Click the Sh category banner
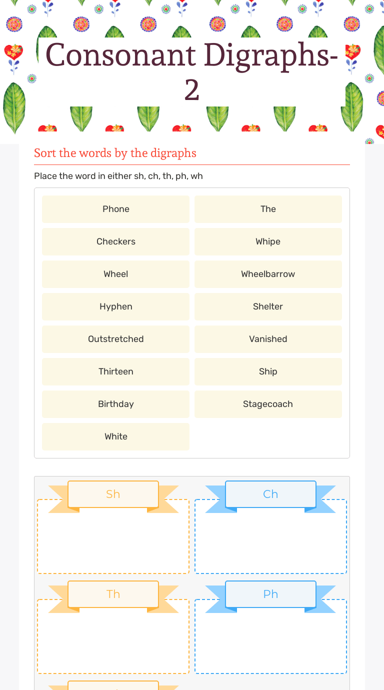The image size is (384, 690). coord(113,494)
